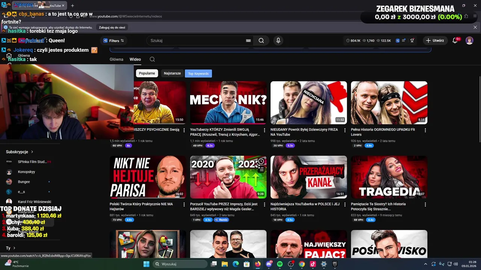Open the TRAGEDIA video thumbnail
The image size is (481, 270).
pyautogui.click(x=389, y=177)
